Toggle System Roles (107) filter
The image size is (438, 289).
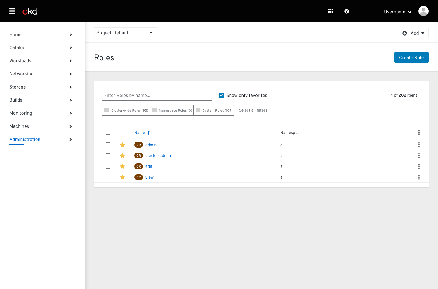pos(214,110)
